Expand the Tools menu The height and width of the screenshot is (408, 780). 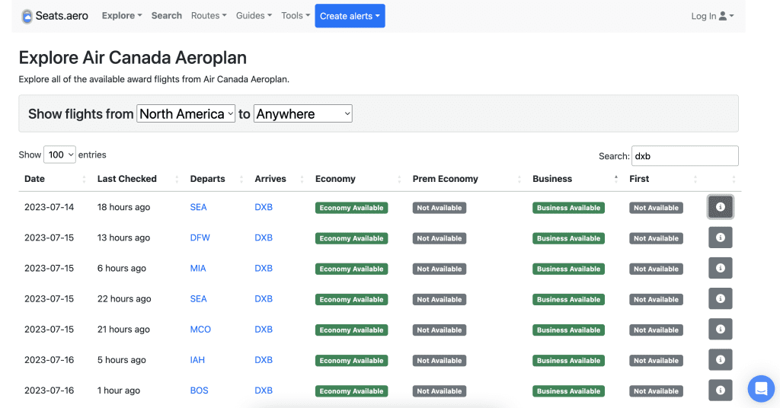pyautogui.click(x=296, y=15)
